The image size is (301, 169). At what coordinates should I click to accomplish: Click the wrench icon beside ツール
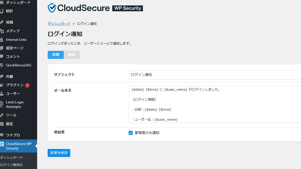2,115
